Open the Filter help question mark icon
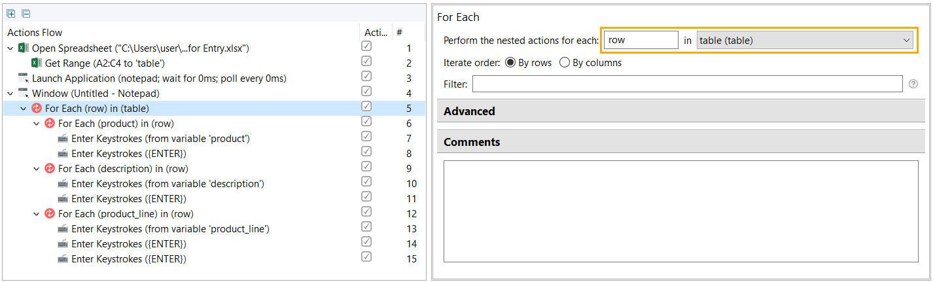 (913, 84)
